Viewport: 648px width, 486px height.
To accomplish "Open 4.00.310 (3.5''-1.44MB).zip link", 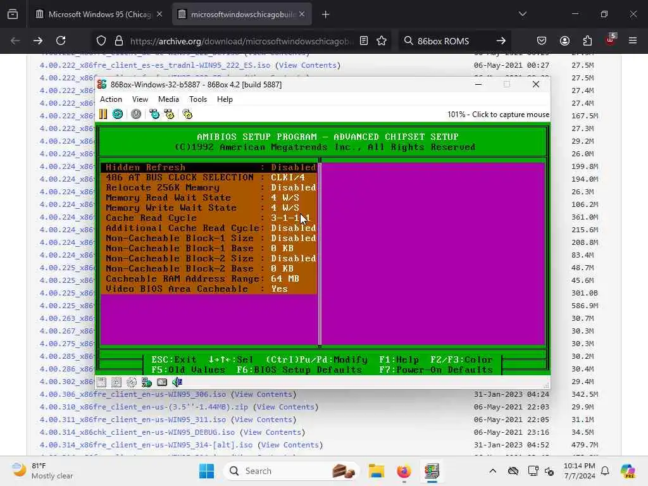I will pos(144,407).
